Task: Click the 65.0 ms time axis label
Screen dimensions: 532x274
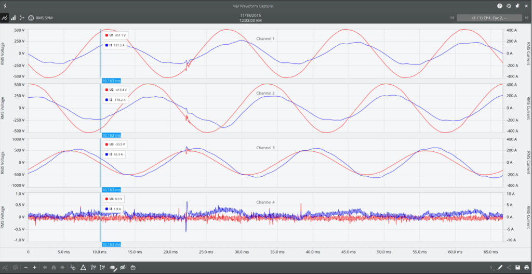Action: [490, 252]
